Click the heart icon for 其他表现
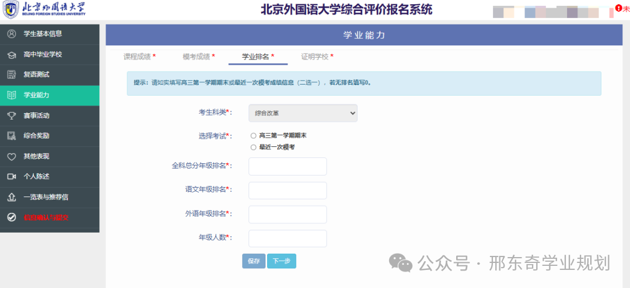This screenshot has width=630, height=288. (11, 156)
